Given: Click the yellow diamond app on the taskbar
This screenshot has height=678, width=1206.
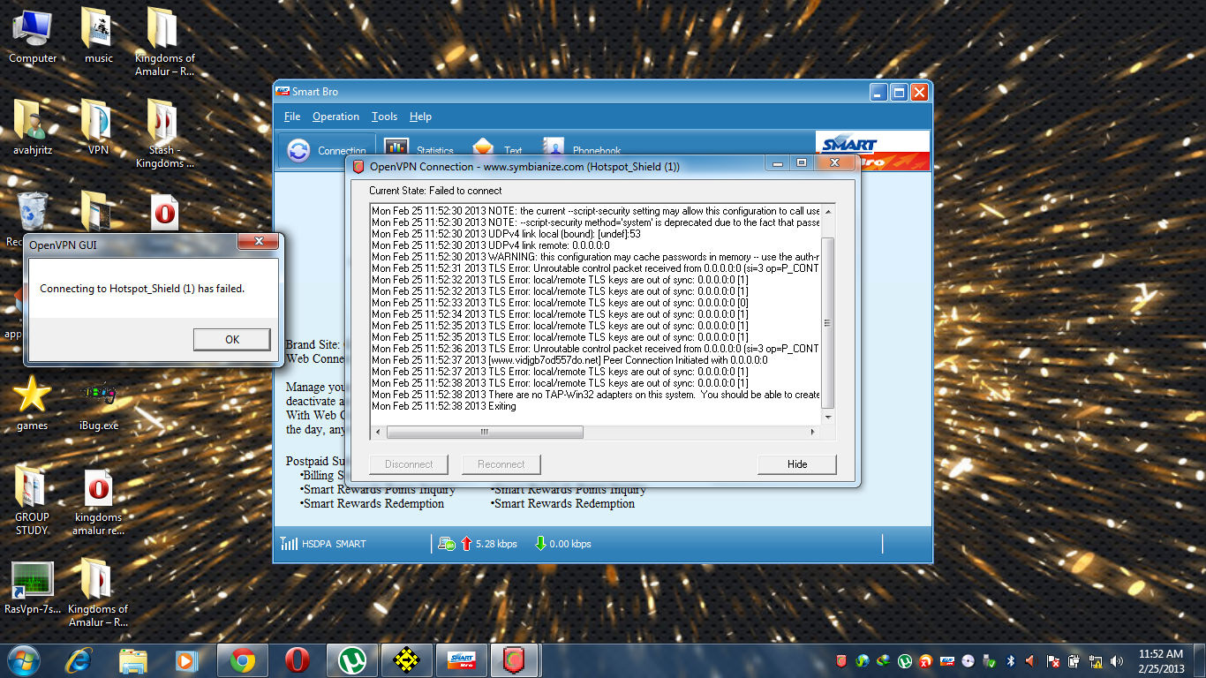Looking at the screenshot, I should tap(406, 660).
